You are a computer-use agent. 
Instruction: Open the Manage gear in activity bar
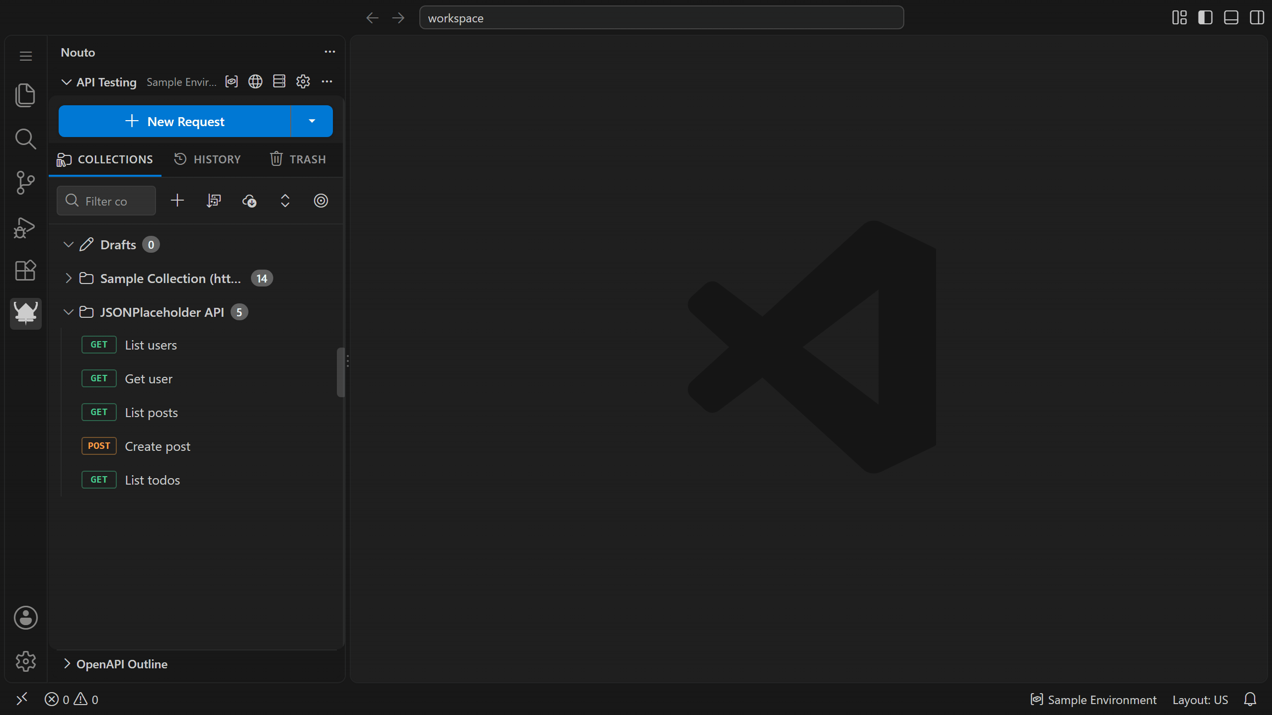click(25, 661)
